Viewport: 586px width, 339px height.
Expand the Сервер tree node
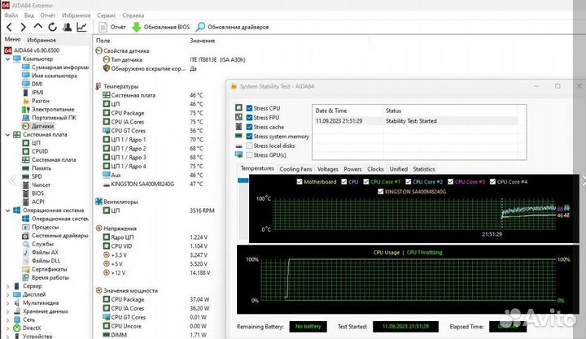click(7, 286)
